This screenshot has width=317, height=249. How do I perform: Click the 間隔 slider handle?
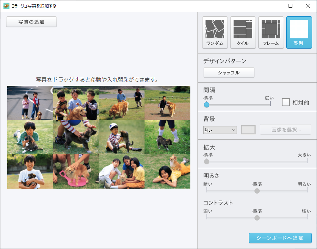coord(207,105)
